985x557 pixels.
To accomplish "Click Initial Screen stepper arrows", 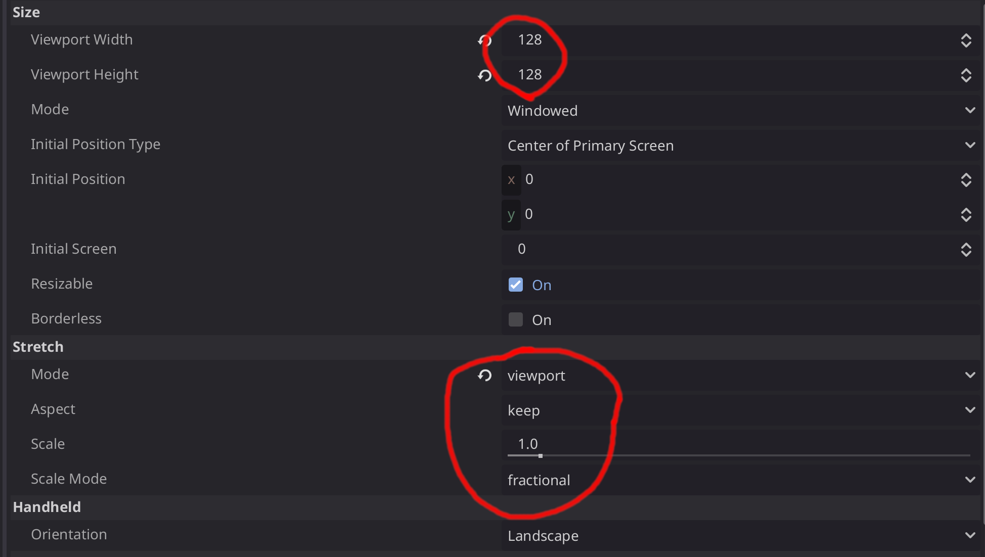I will 966,250.
